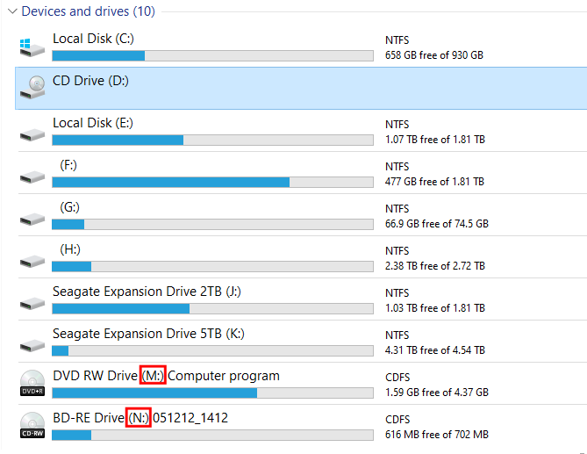Click the DVD RW Drive (M:) Computer program label
The image size is (587, 454).
point(166,376)
